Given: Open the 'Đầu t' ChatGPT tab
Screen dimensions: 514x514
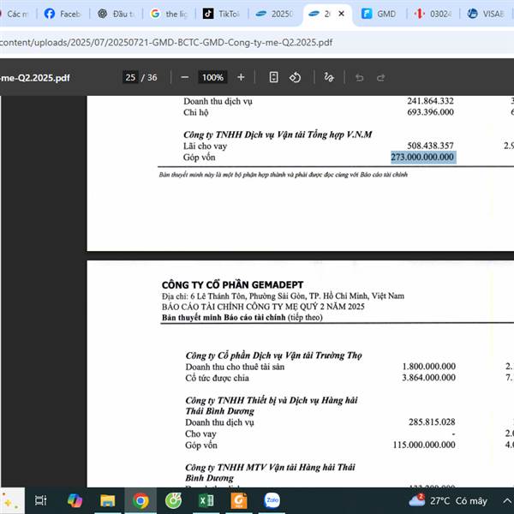Looking at the screenshot, I should 116,14.
